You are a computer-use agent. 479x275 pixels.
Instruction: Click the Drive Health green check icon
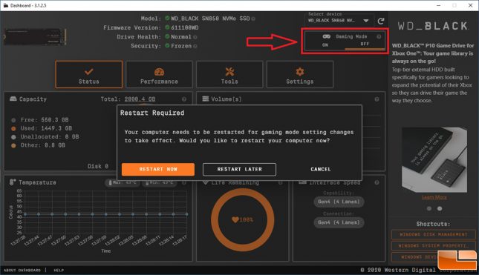click(167, 36)
